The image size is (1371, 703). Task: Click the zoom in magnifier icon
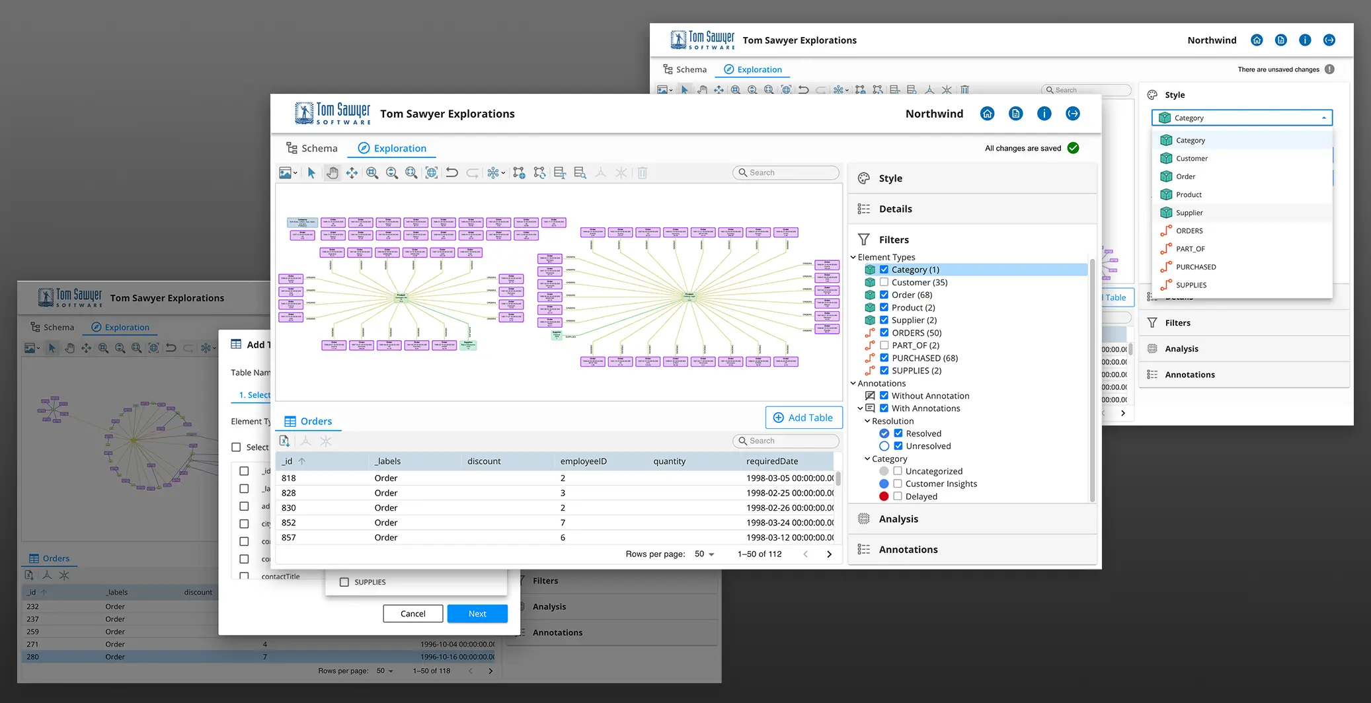[372, 172]
